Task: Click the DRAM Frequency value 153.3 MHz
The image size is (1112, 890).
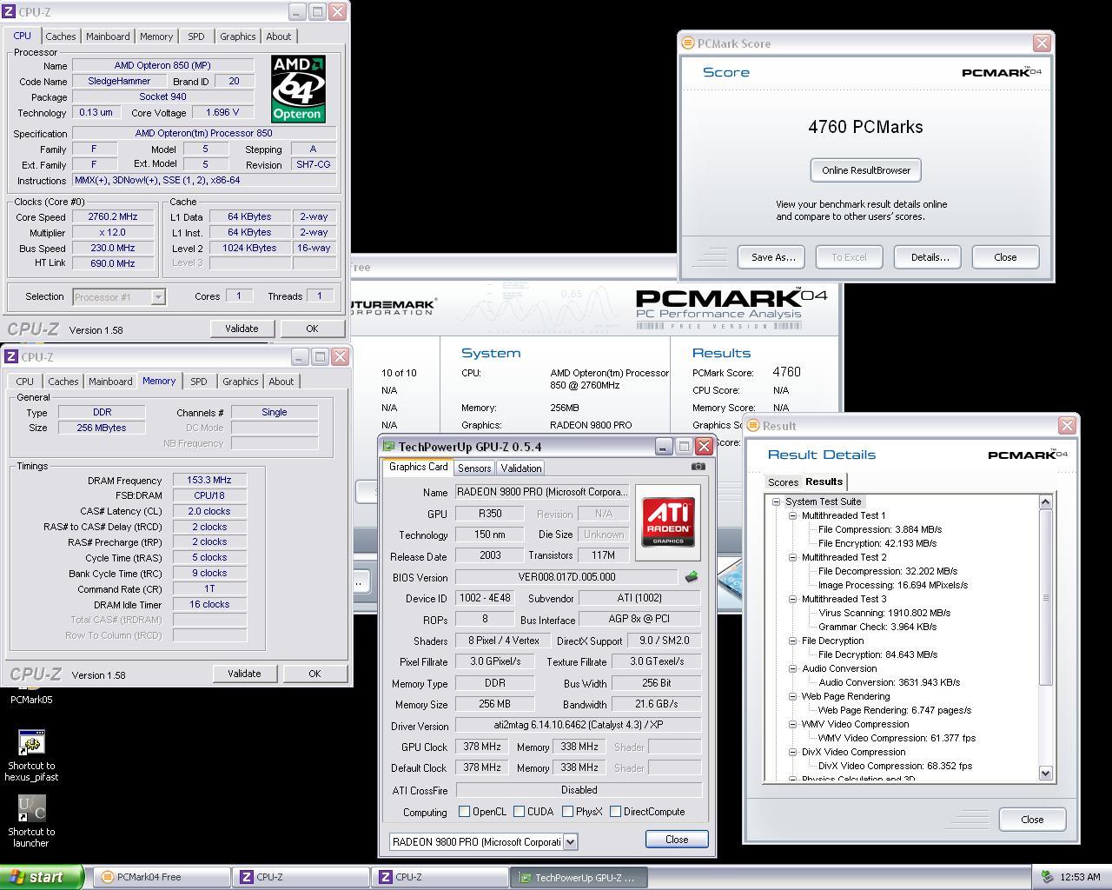Action: pos(209,480)
